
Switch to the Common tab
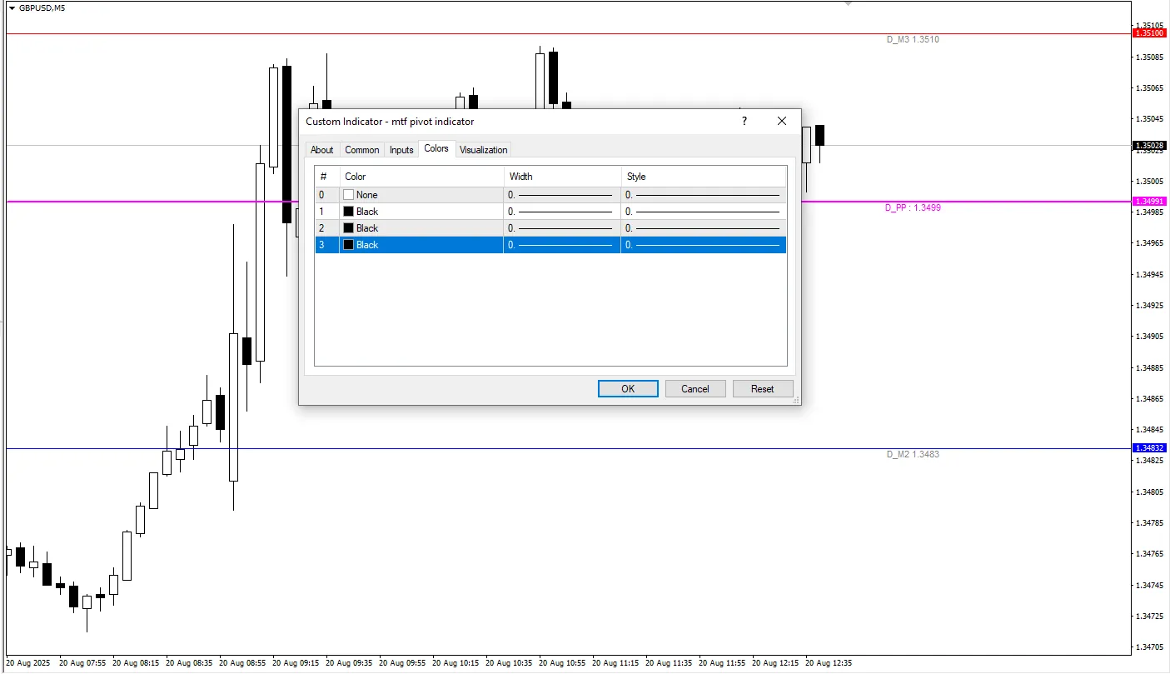click(x=362, y=150)
